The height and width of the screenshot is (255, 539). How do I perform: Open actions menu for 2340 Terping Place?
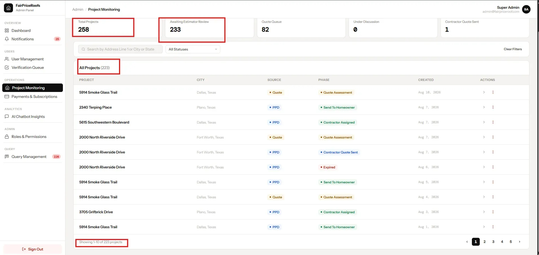(493, 107)
